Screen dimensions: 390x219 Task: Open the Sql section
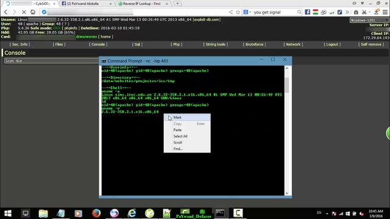point(137,44)
